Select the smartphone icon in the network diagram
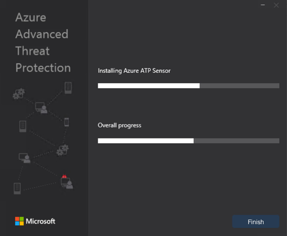Viewport: 287px width, 236px height. point(66,122)
